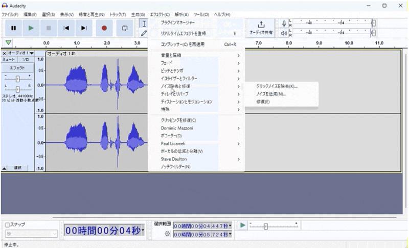The width and height of the screenshot is (409, 248).
Task: Close the track with the X button
Action: (x=4, y=53)
